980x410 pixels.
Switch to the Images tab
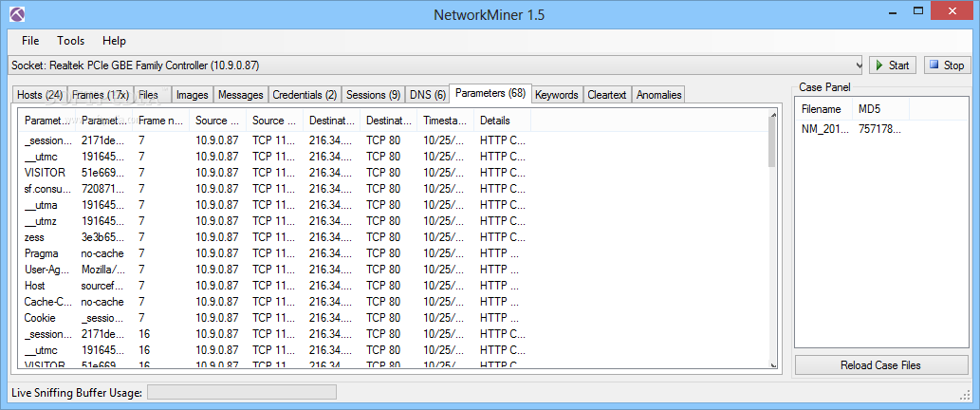pyautogui.click(x=192, y=95)
